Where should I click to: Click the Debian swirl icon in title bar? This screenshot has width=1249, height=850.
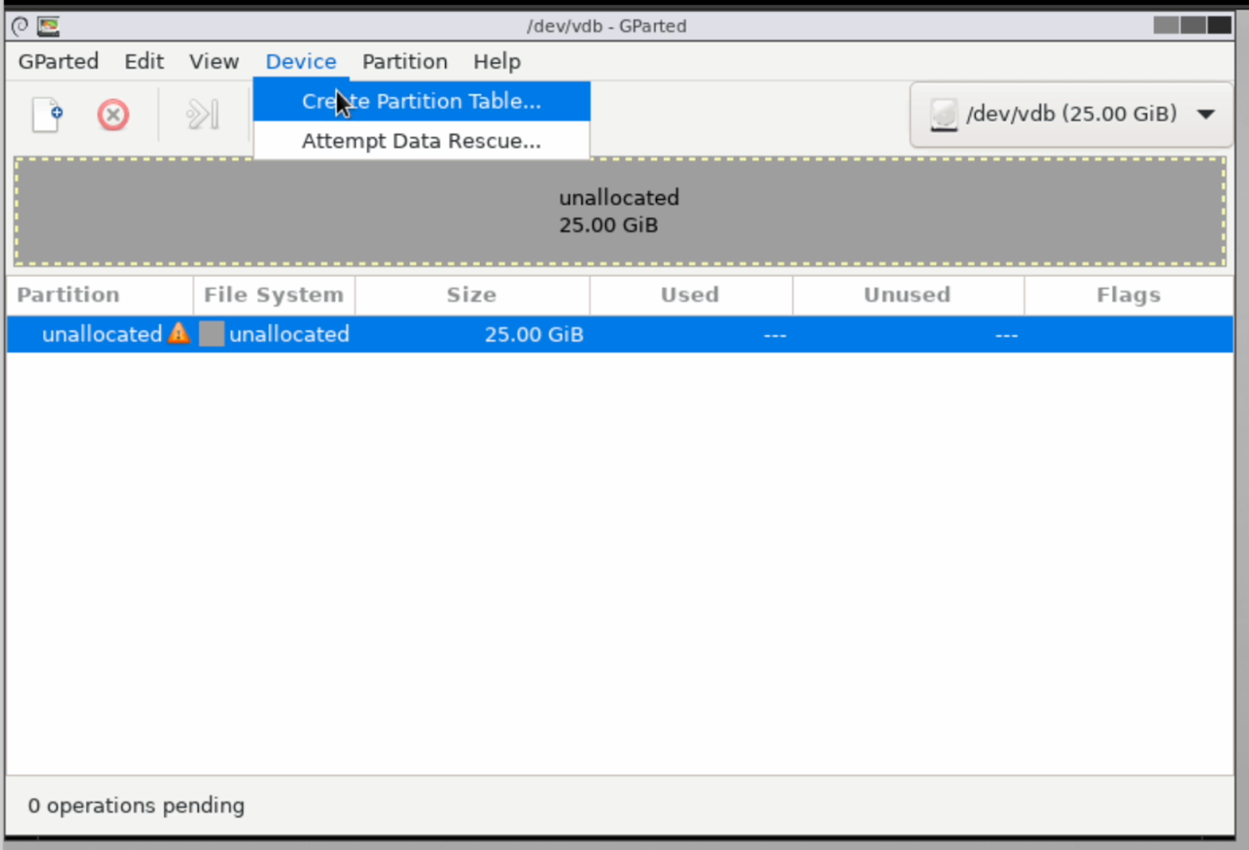coord(20,27)
